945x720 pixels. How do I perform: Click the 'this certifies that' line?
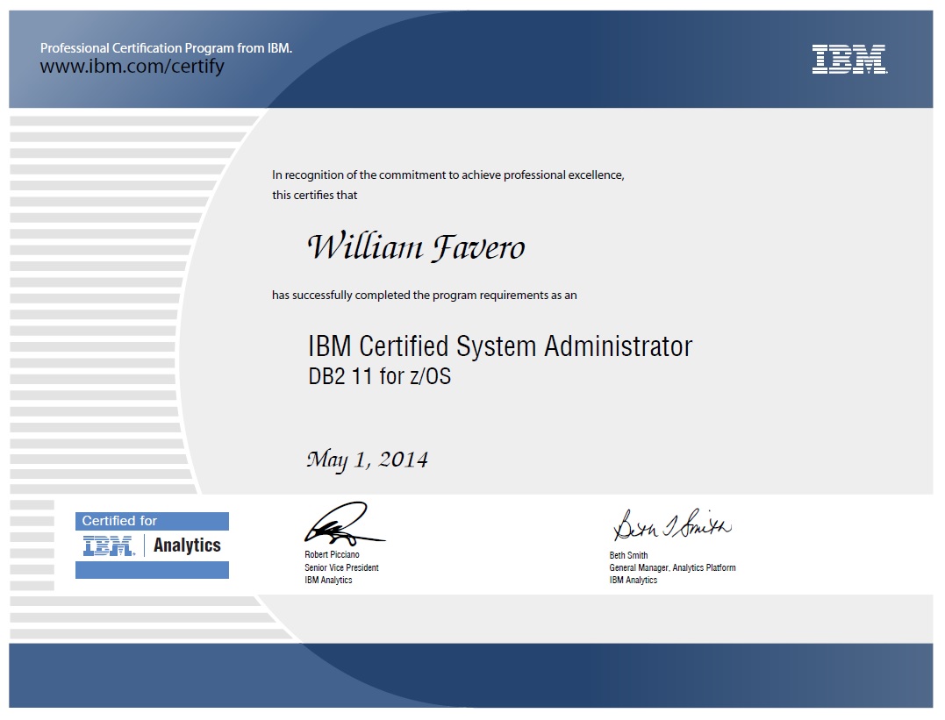pyautogui.click(x=314, y=196)
